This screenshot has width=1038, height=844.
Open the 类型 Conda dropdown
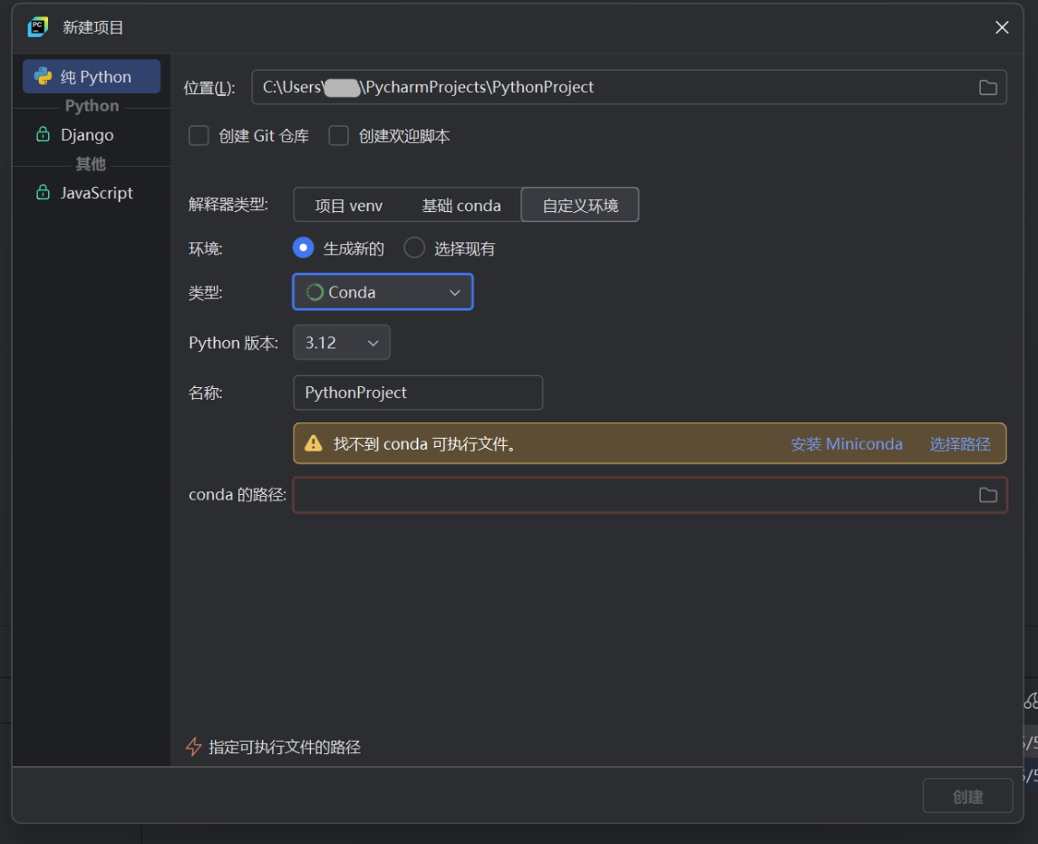(454, 291)
